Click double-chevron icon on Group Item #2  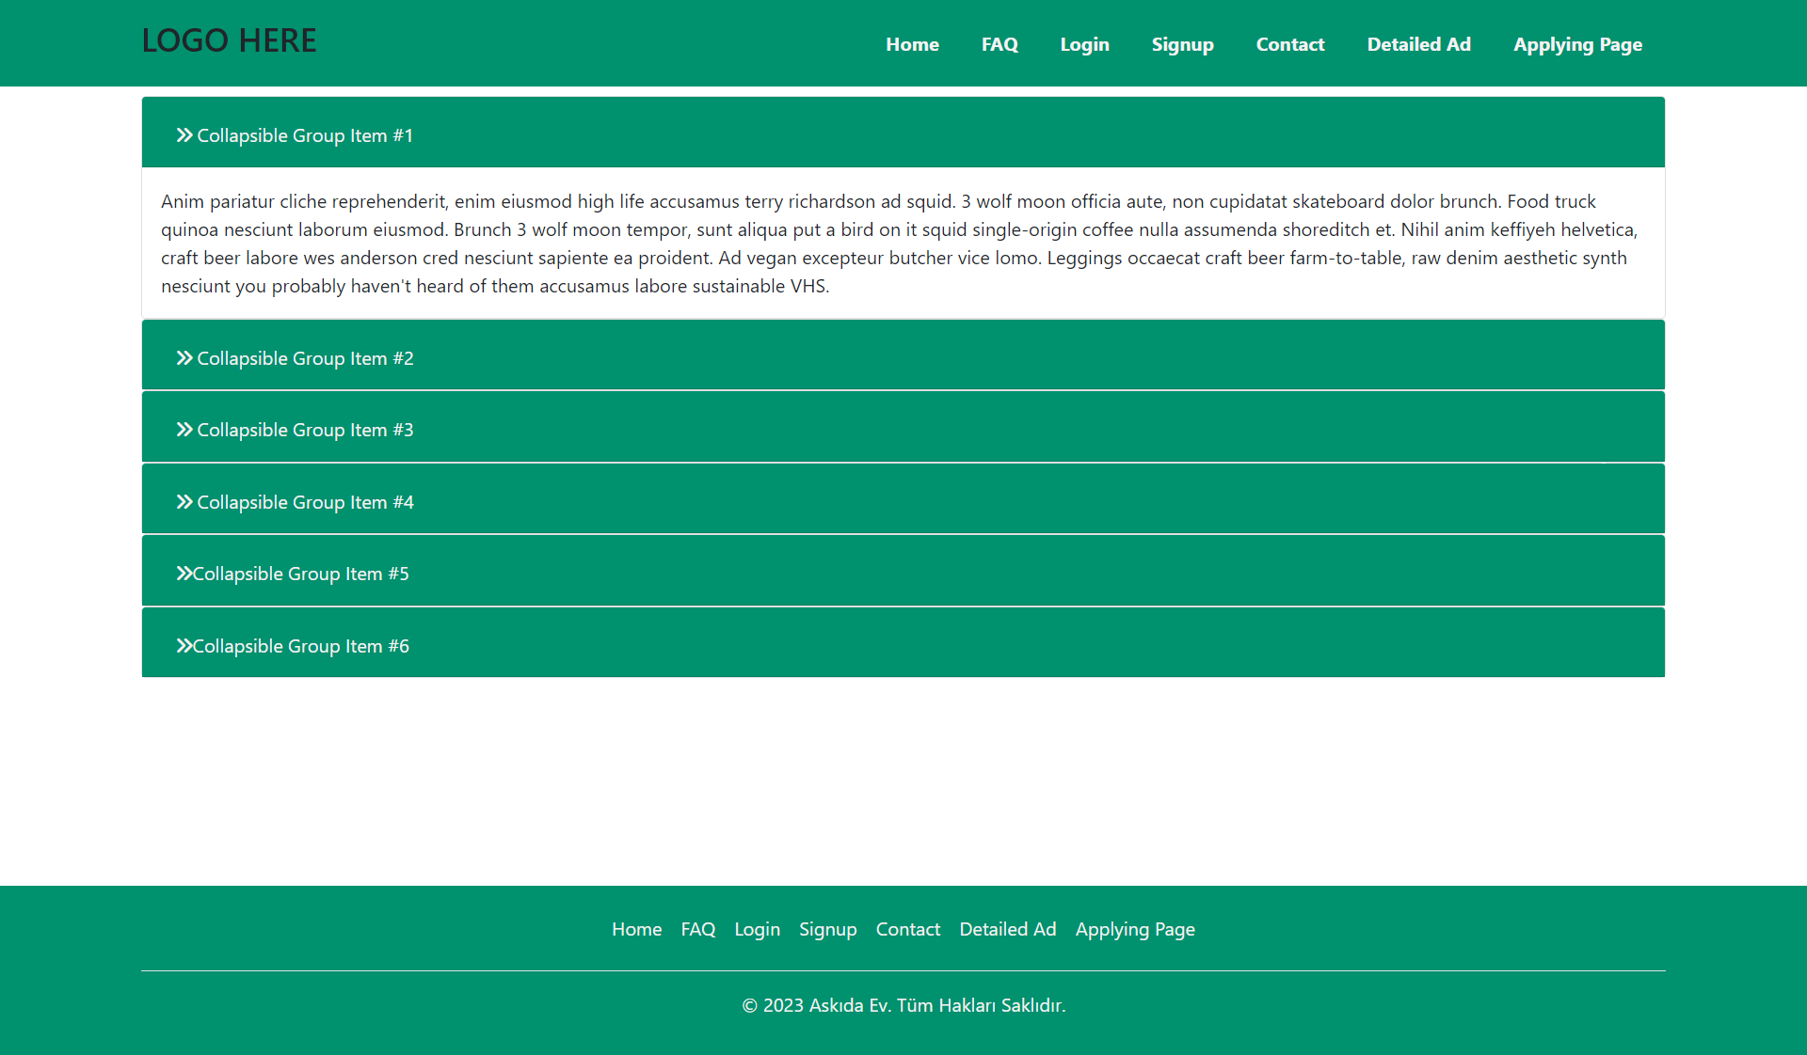[184, 358]
